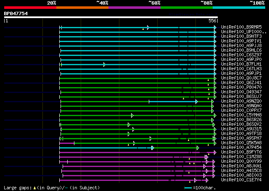This screenshot has height=191, width=269.
Task: Click the purple ~60% identity legend bar
Action: (x=134, y=8)
